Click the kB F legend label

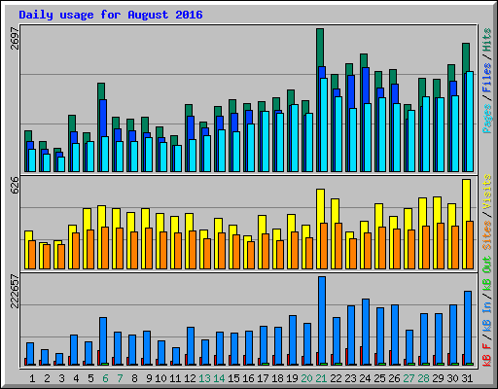click(487, 355)
